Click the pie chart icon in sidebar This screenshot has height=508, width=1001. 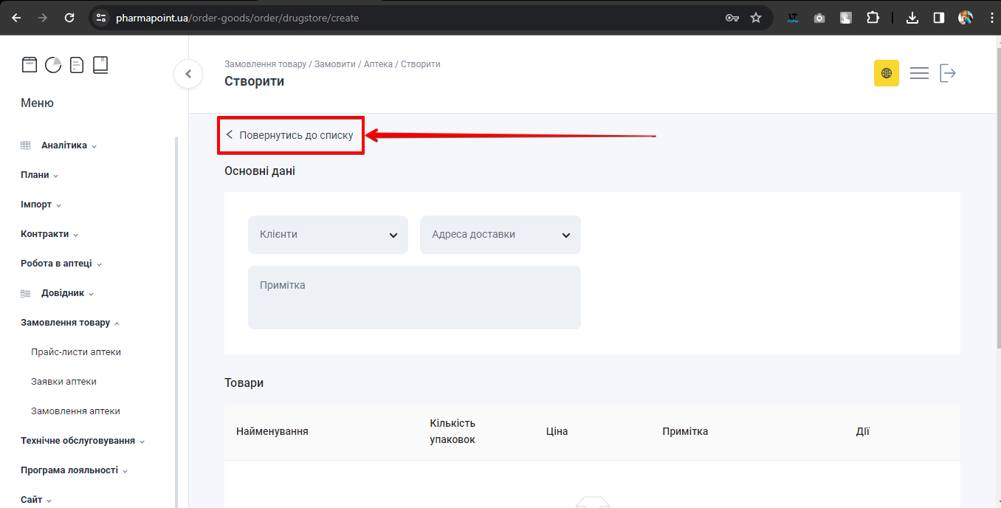pos(53,65)
